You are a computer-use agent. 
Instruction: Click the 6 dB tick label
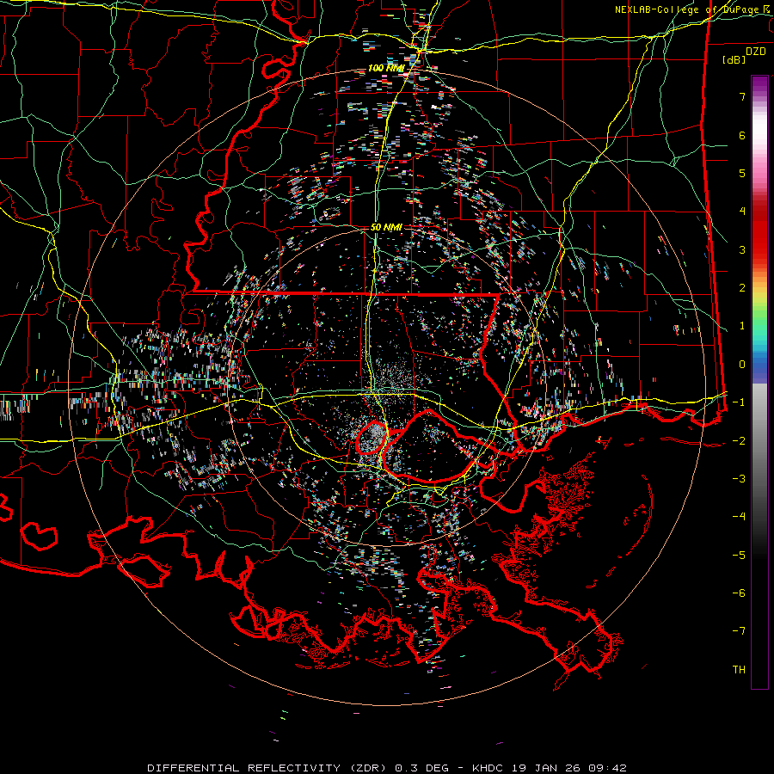742,135
